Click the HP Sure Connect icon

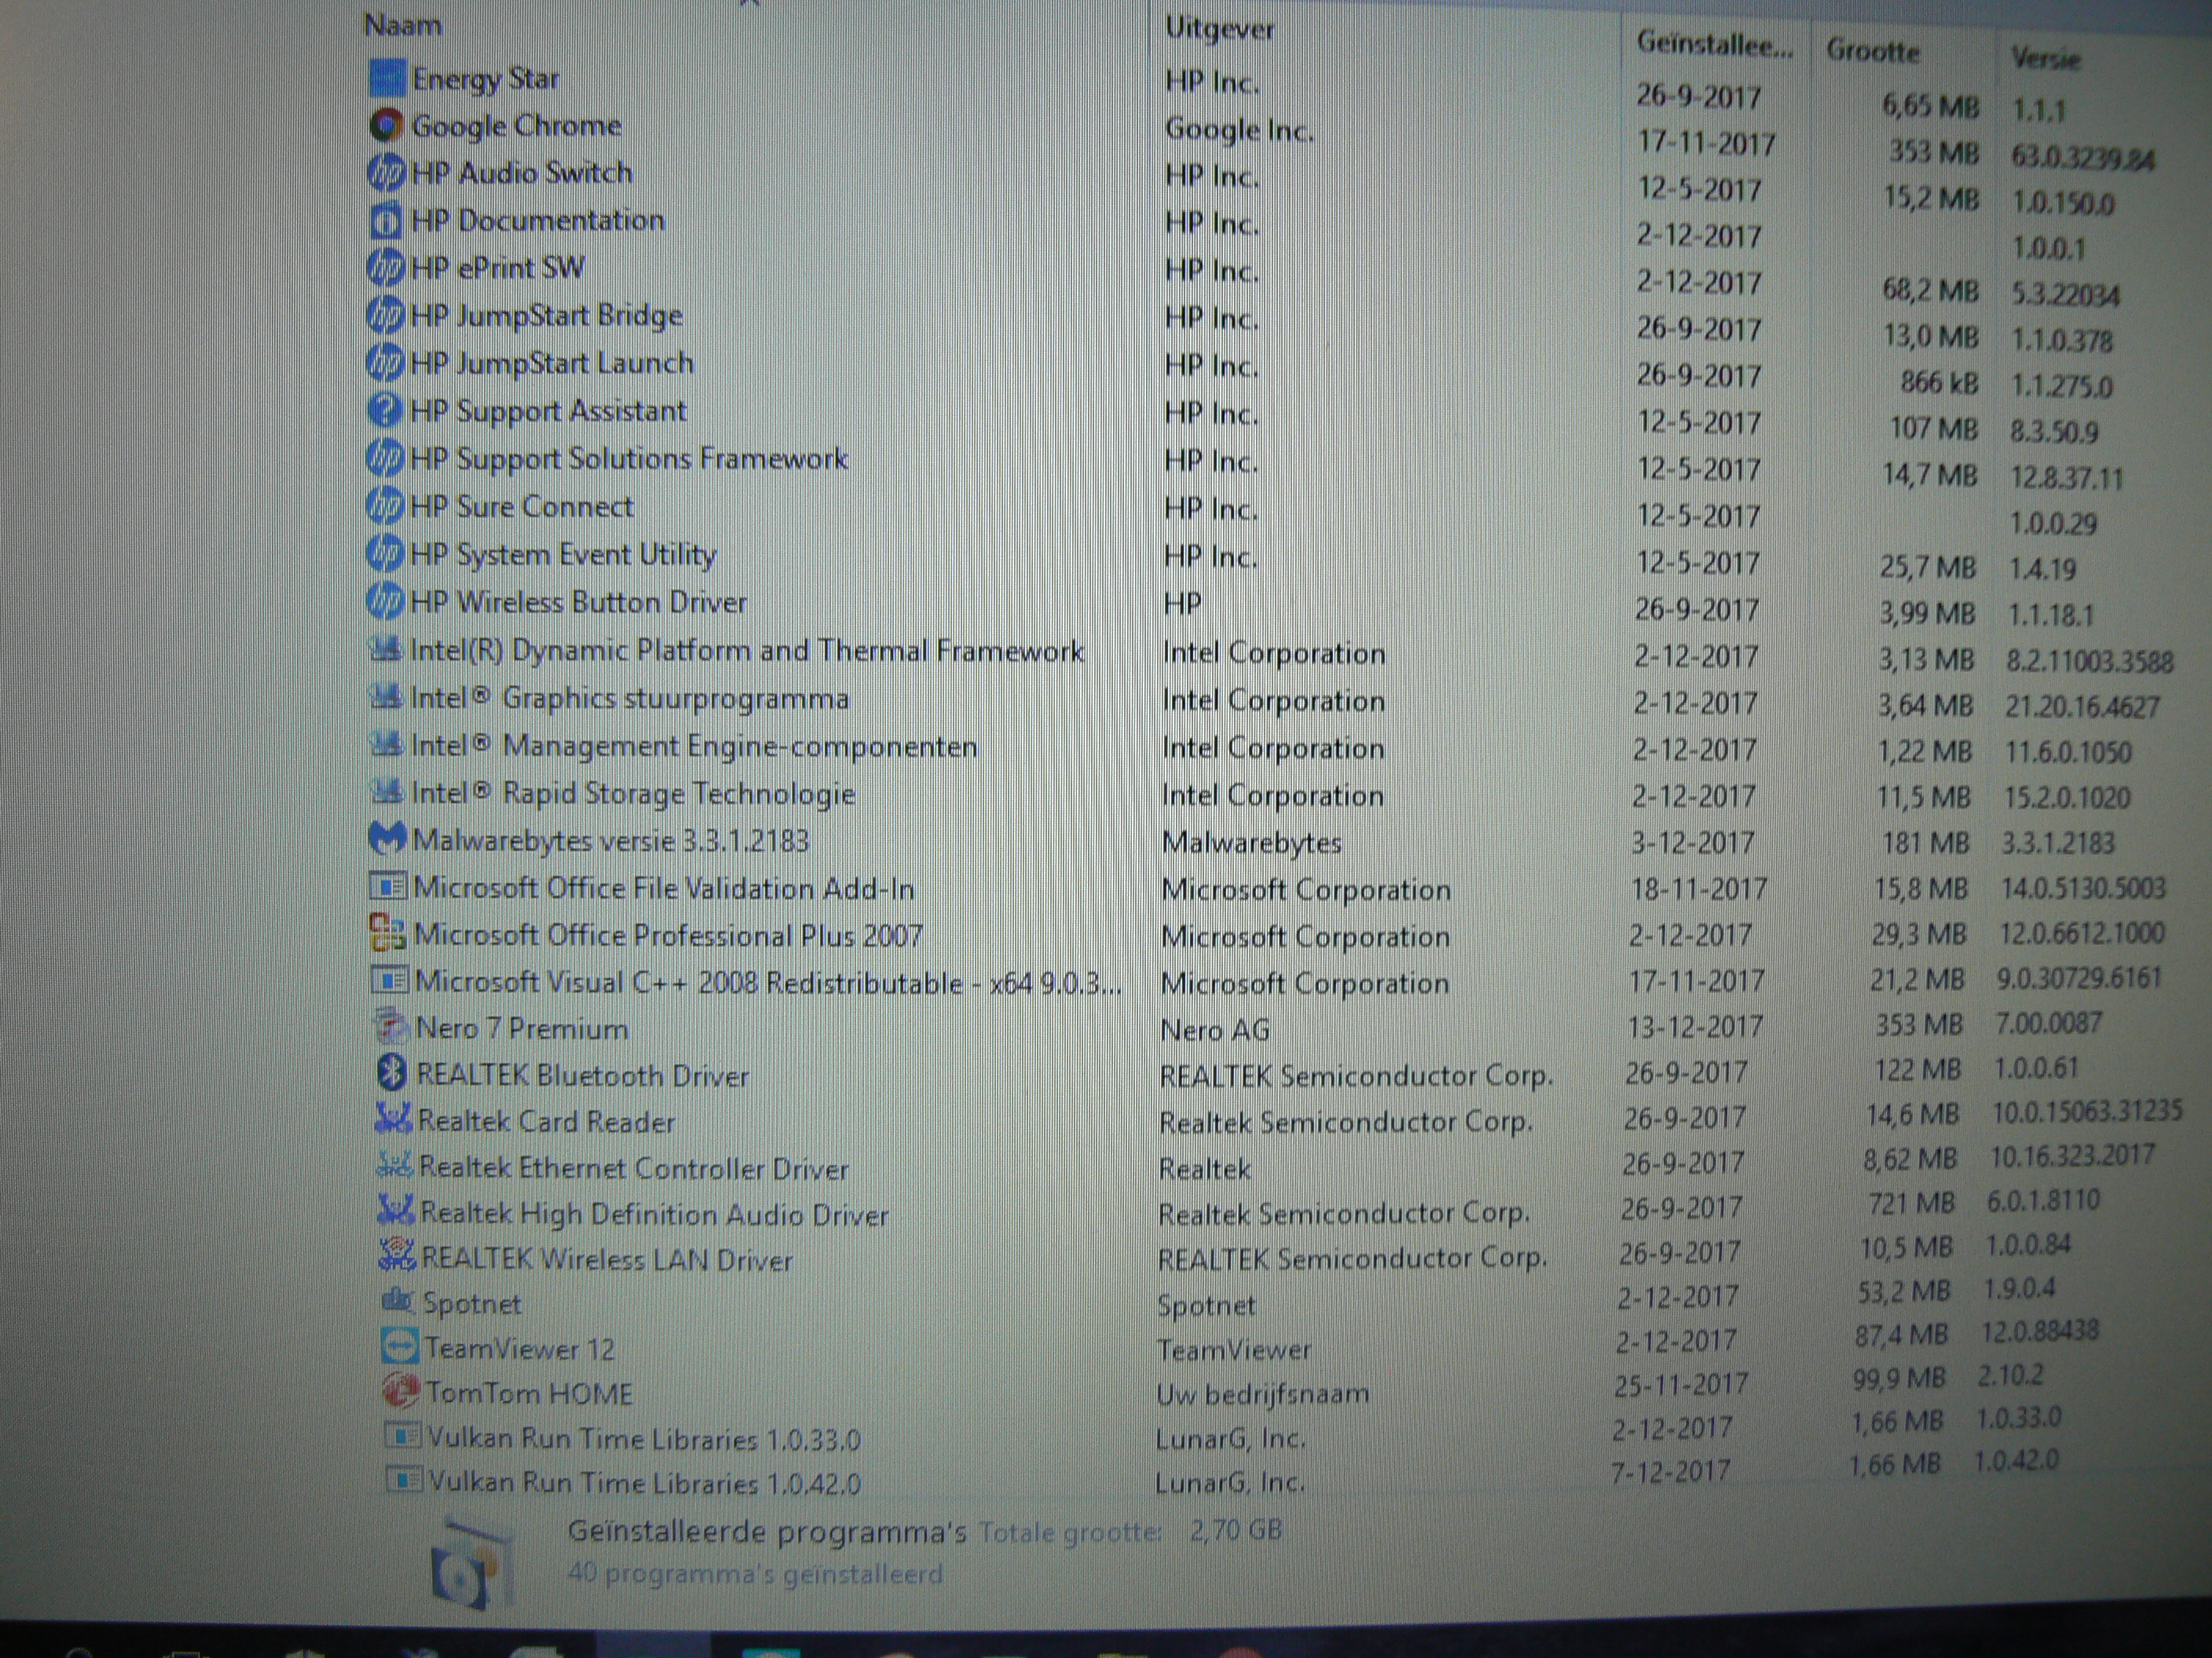[385, 506]
